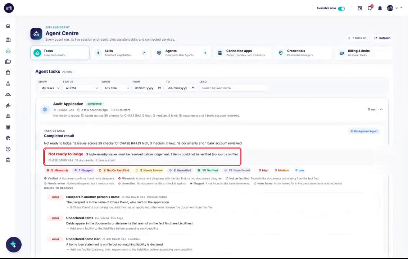The image size is (408, 259).
Task: Open the home icon in the sidebar
Action: pyautogui.click(x=8, y=26)
